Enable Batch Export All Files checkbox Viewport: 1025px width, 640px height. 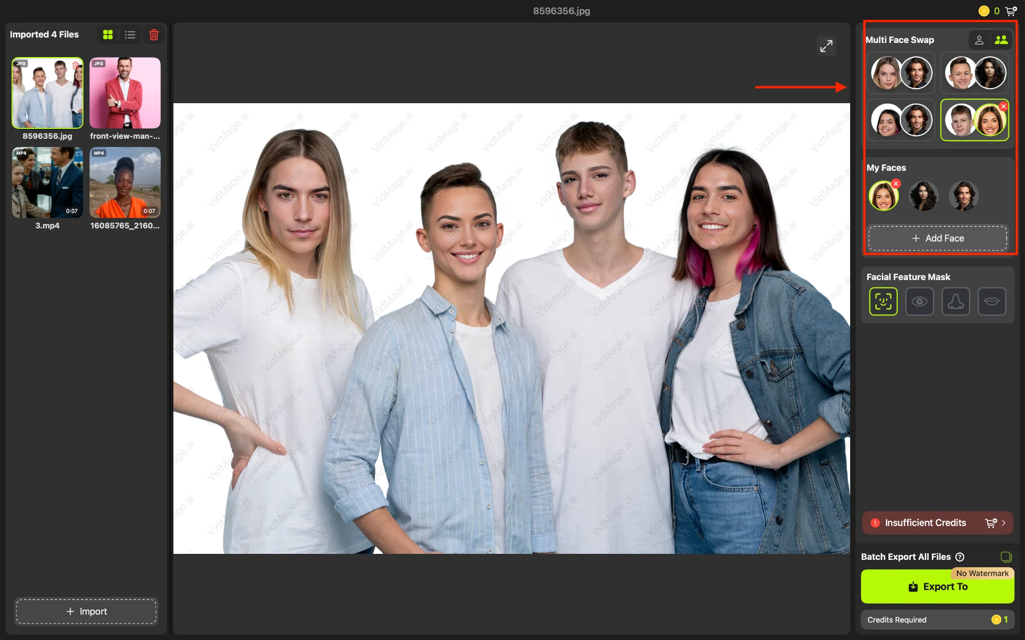[1005, 556]
